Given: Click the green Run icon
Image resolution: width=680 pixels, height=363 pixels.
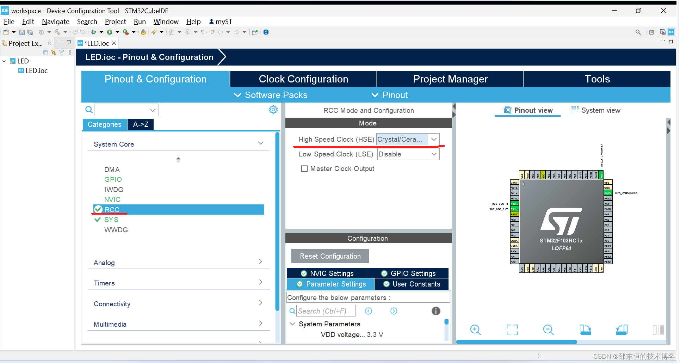Looking at the screenshot, I should point(110,32).
